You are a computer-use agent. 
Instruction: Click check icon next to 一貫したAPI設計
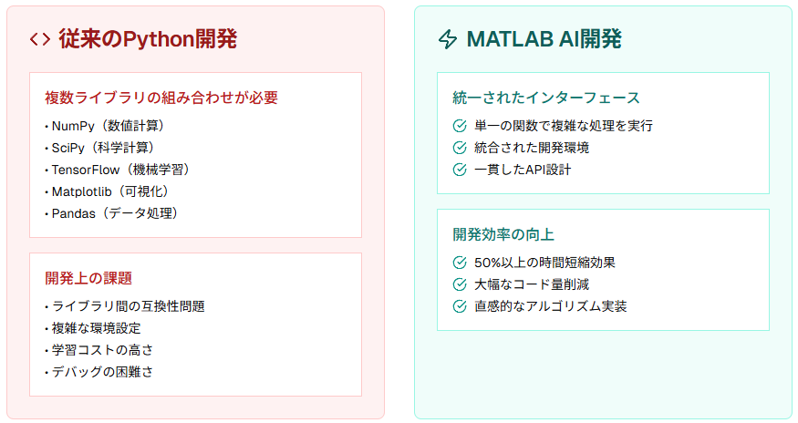460,170
